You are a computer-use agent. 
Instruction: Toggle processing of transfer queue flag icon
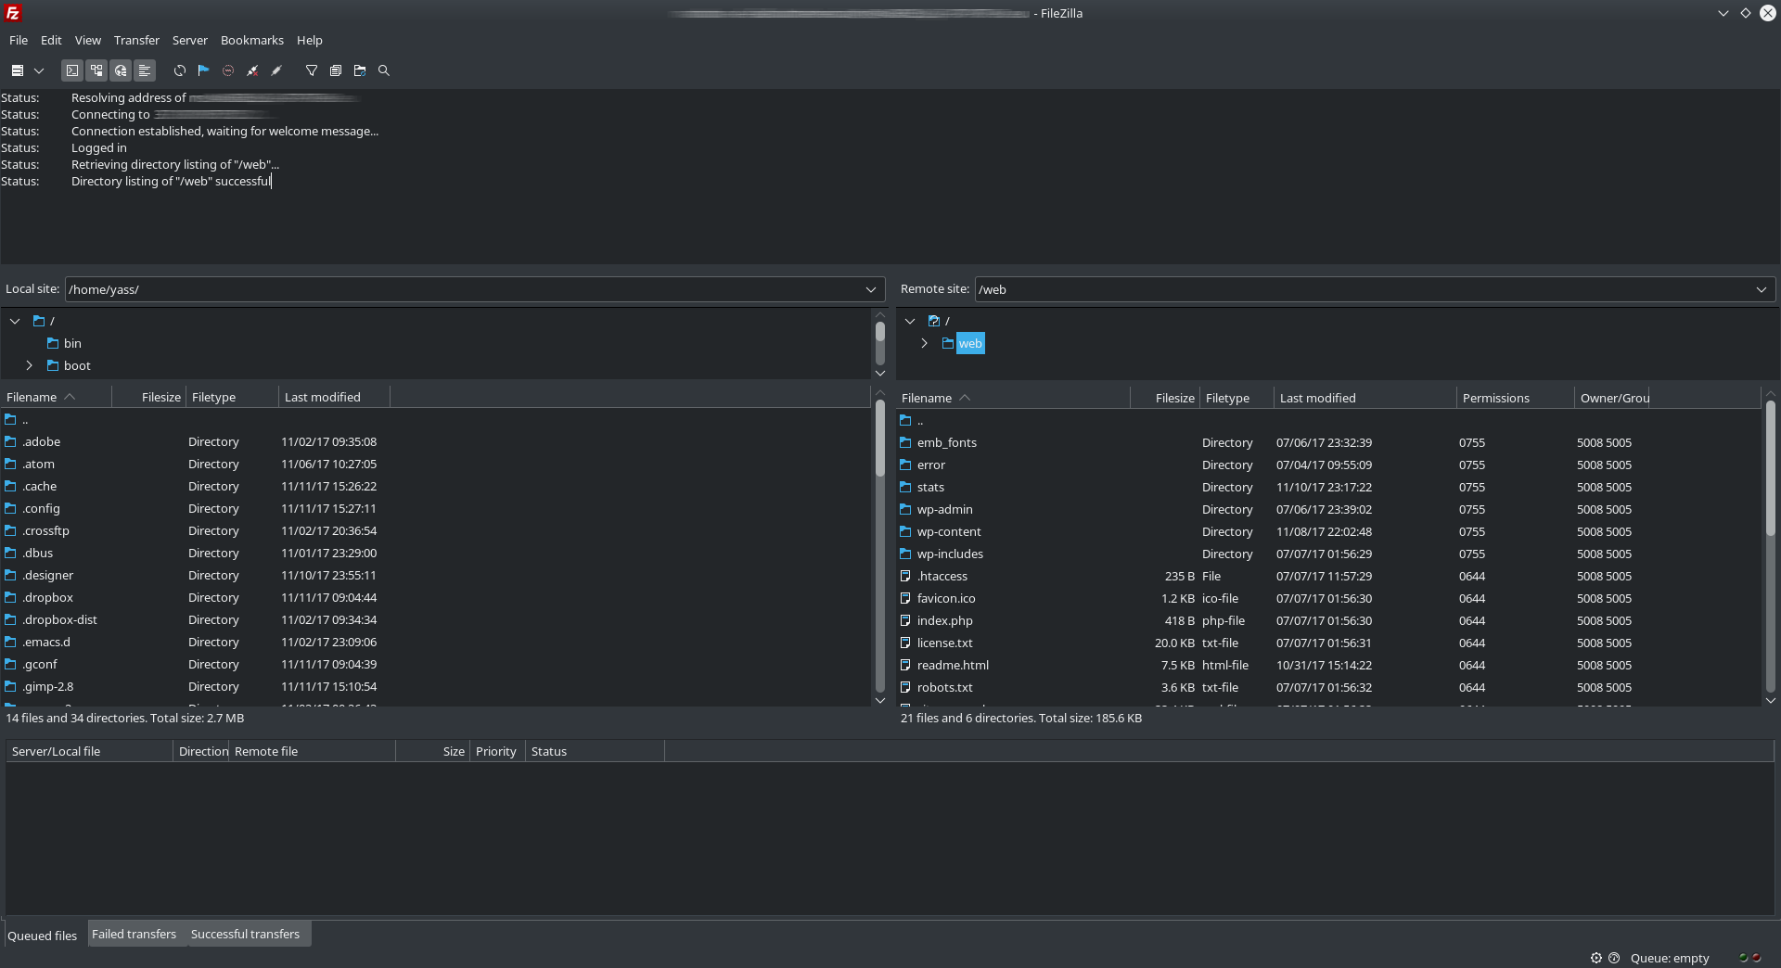click(x=204, y=70)
